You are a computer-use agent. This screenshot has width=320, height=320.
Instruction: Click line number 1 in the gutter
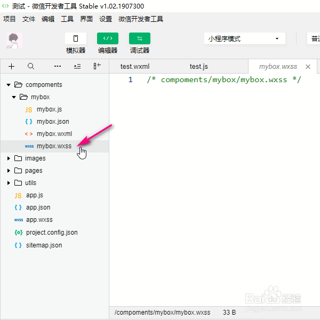pyautogui.click(x=131, y=79)
